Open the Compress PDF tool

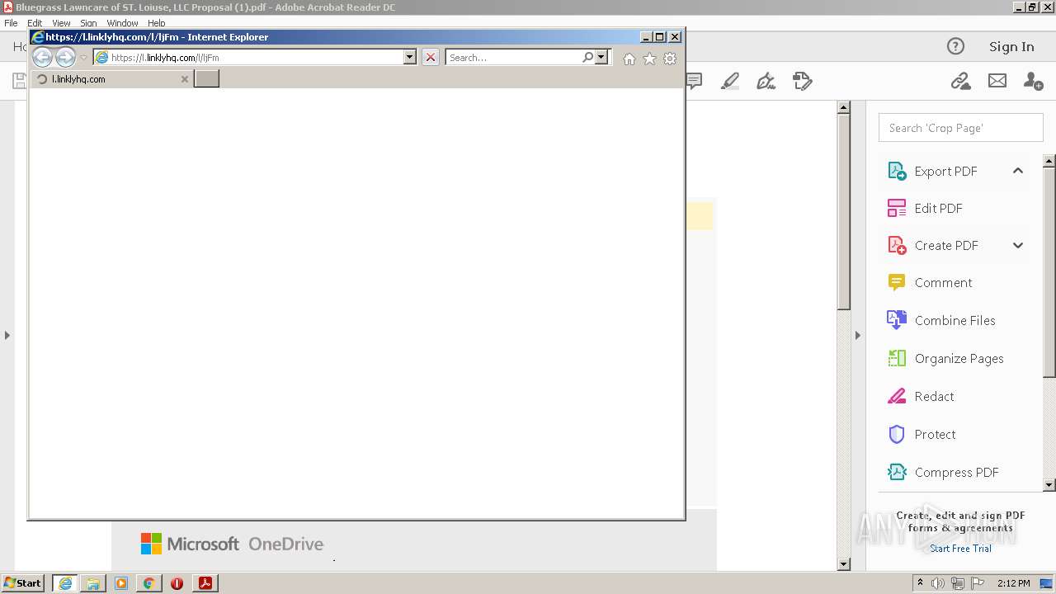956,472
